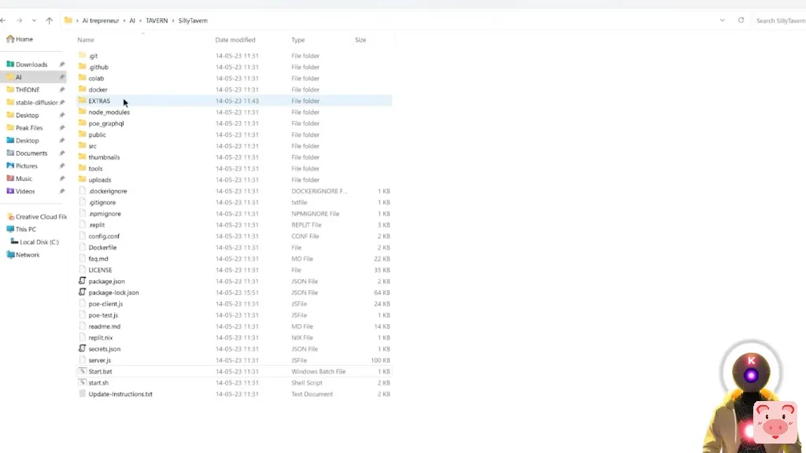Viewport: 806px width, 453px height.
Task: Select the public folder
Action: click(x=97, y=134)
